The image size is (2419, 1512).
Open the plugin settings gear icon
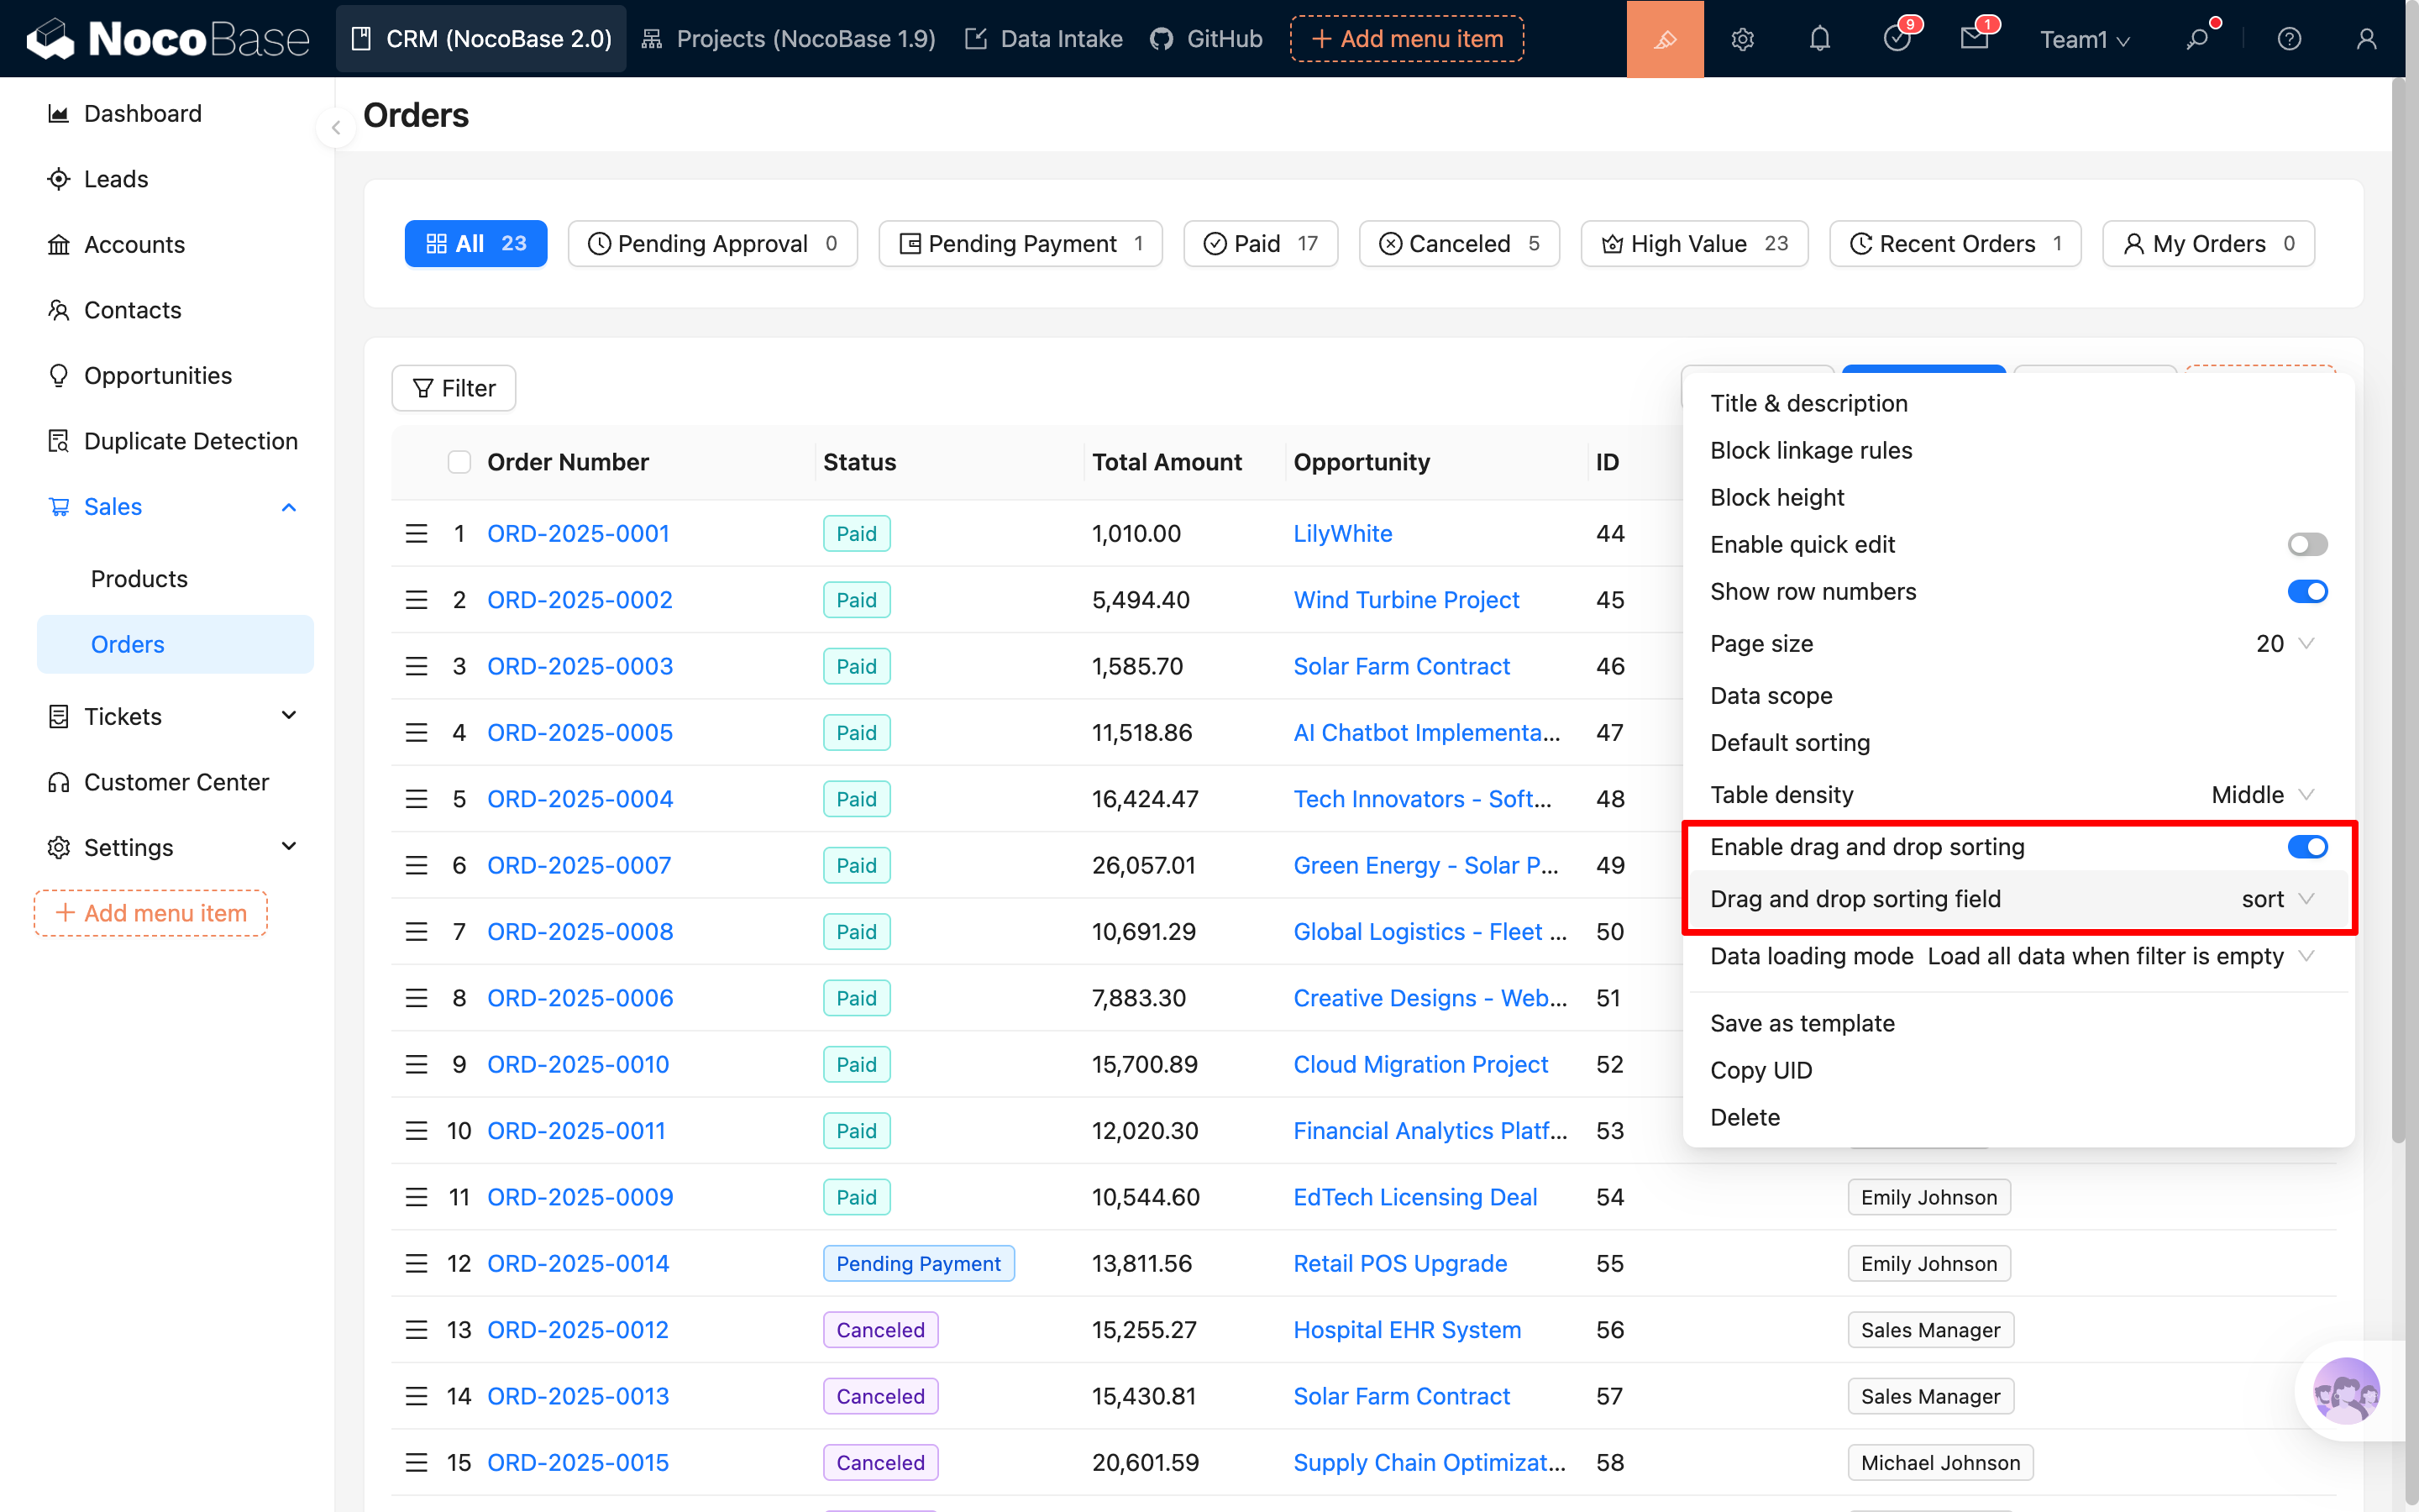click(1742, 39)
